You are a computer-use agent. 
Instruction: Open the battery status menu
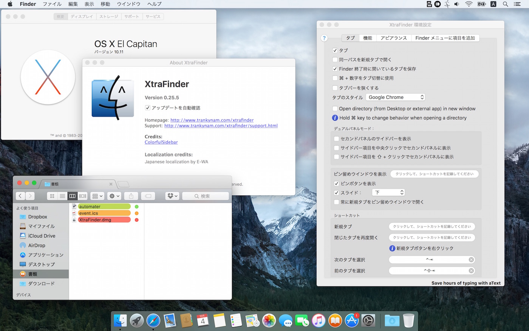[x=481, y=4]
